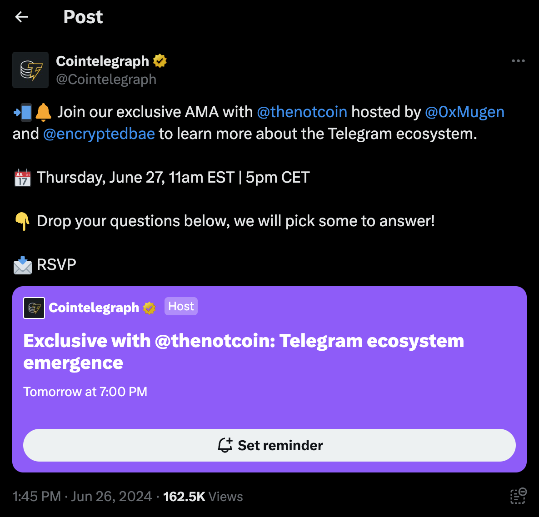Click the icon at the bottom right of the post
This screenshot has width=539, height=517.
pyautogui.click(x=518, y=496)
